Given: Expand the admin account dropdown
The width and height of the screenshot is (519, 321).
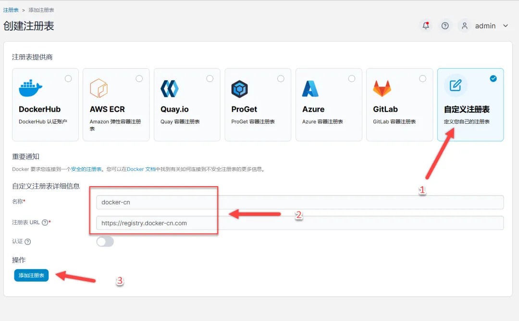Looking at the screenshot, I should click(x=505, y=26).
